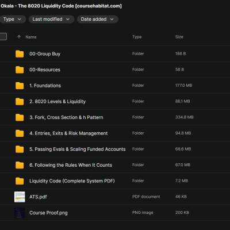Select 5. Passing Evals & Scaling Funded Accounts
Viewport: 230px width, 230px height.
(x=78, y=149)
